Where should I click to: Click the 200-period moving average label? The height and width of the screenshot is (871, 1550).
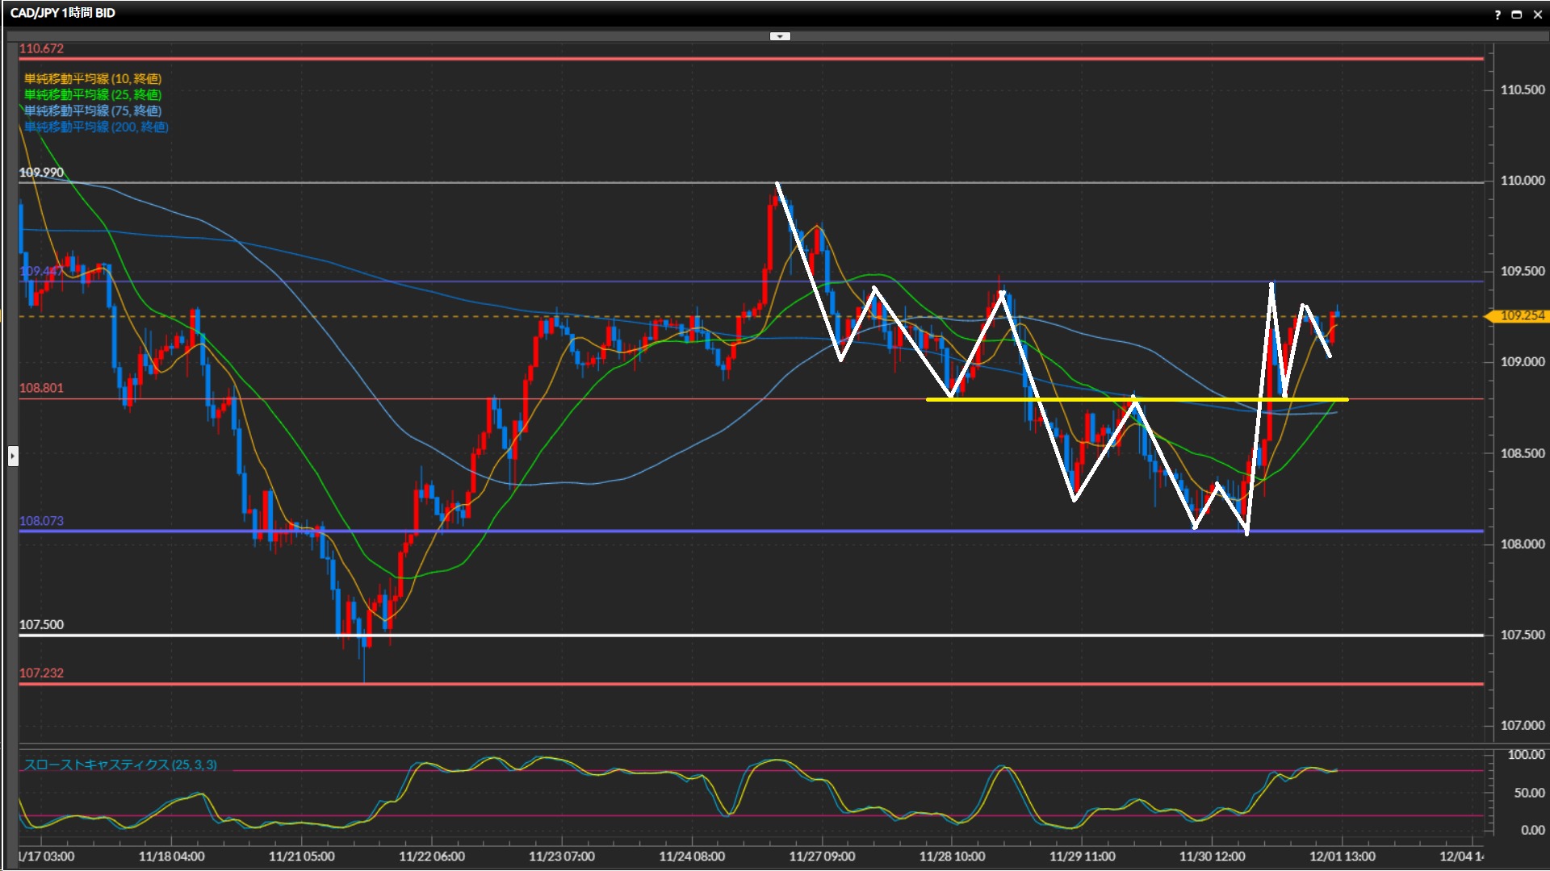coord(95,127)
